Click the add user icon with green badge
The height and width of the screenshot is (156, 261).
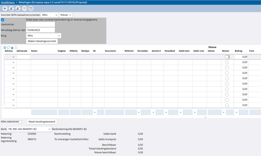click(x=11, y=9)
